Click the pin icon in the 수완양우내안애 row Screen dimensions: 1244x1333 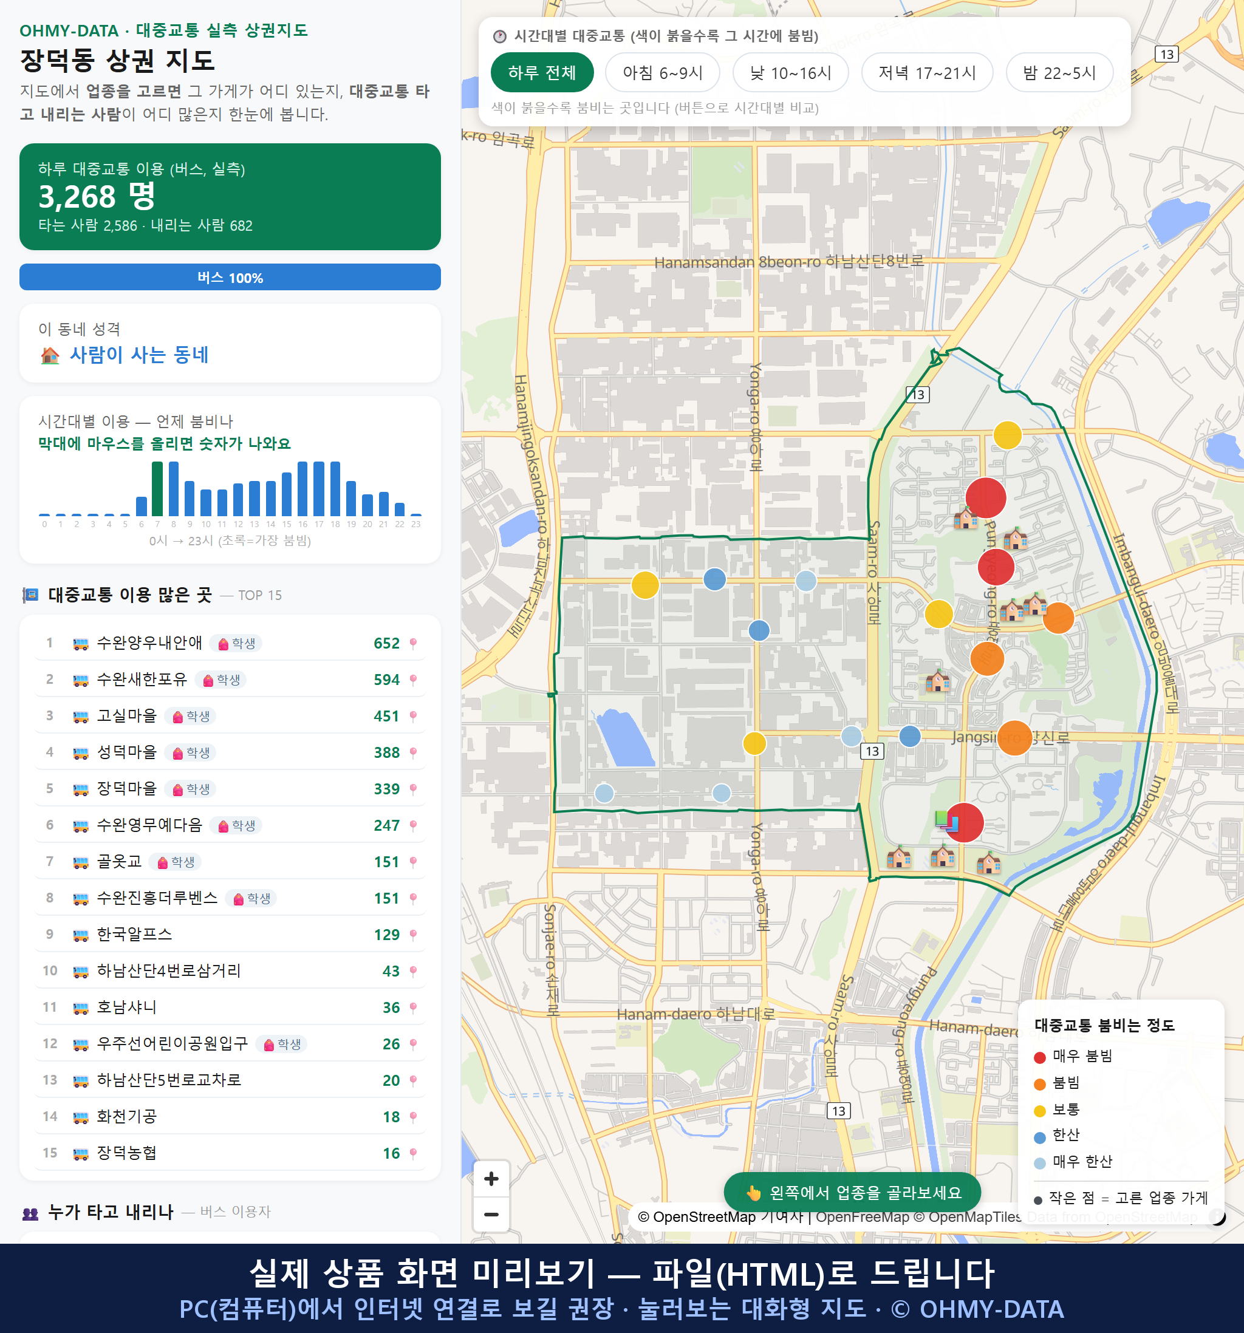coord(413,644)
